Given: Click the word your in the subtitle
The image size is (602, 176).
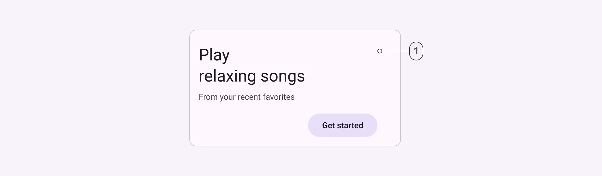Looking at the screenshot, I should click(228, 97).
